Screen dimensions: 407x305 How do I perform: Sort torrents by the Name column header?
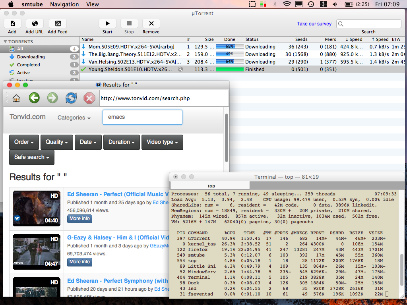click(87, 39)
